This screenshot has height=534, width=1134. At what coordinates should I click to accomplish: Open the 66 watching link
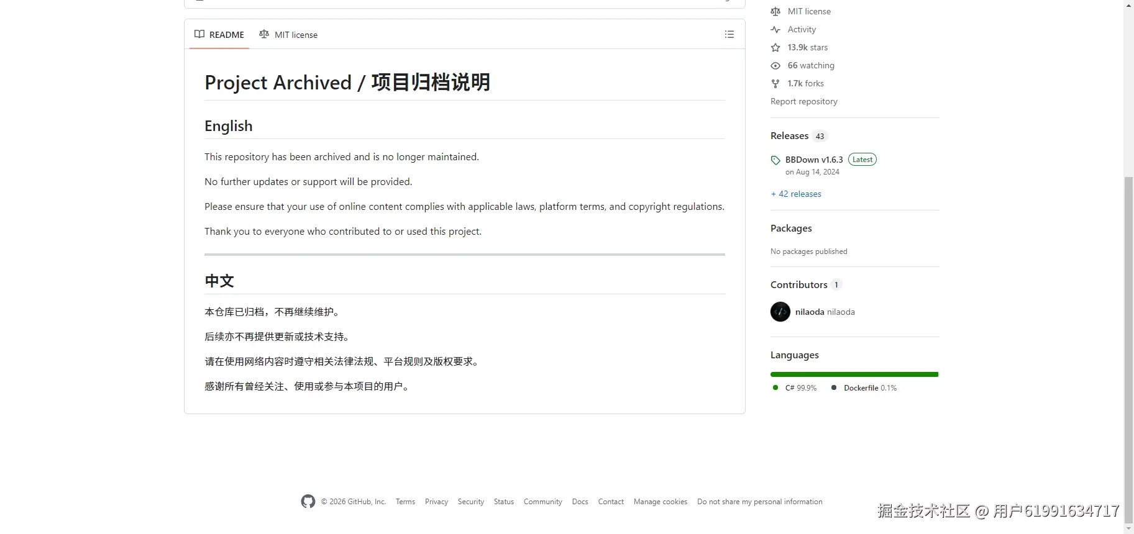[811, 65]
